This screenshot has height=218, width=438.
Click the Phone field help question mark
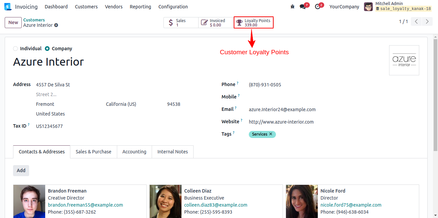click(238, 83)
